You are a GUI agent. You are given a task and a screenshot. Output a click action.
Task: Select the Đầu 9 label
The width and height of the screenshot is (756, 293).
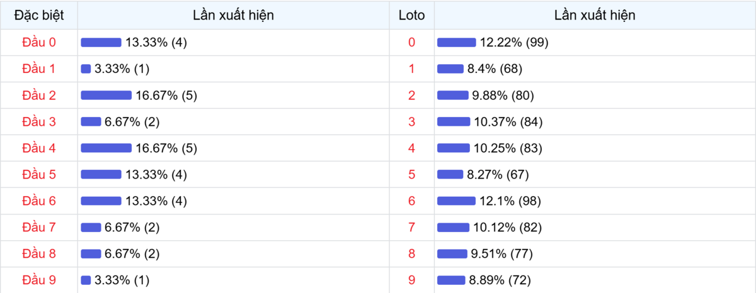click(39, 280)
